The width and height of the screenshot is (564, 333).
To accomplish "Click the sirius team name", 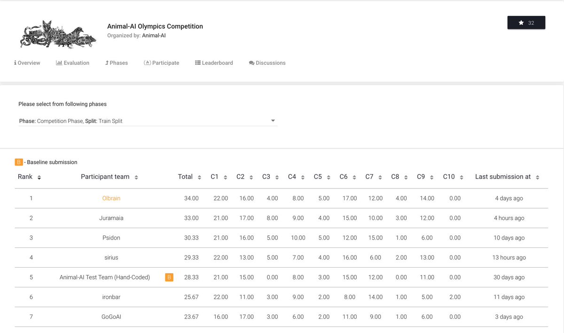I will point(111,258).
